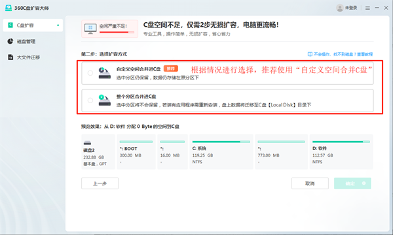
Task: Select the 磁盘2 232.88 GB card
Action: [x=98, y=152]
